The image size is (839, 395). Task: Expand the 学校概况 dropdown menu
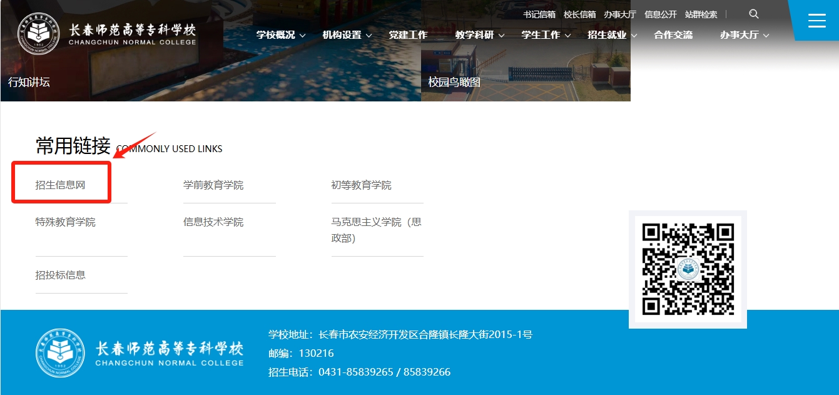point(281,35)
